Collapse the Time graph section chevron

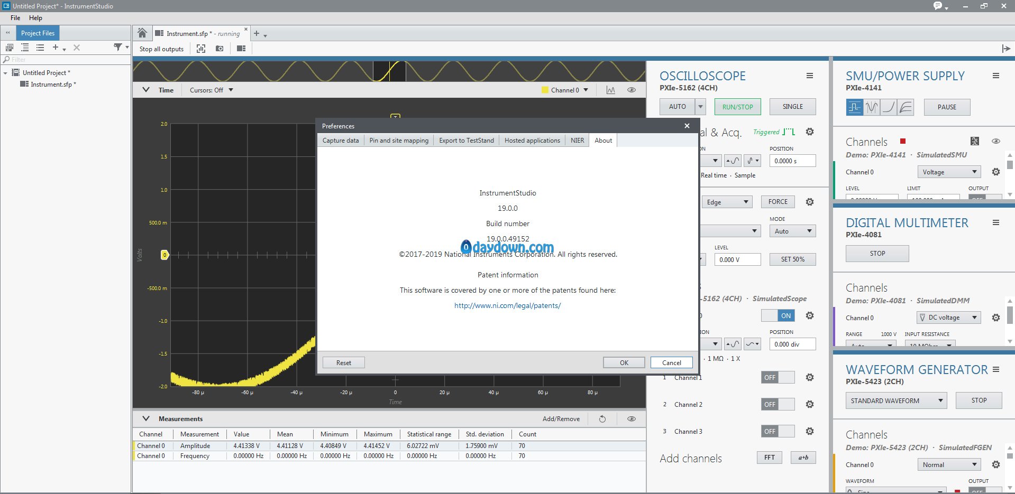[146, 90]
